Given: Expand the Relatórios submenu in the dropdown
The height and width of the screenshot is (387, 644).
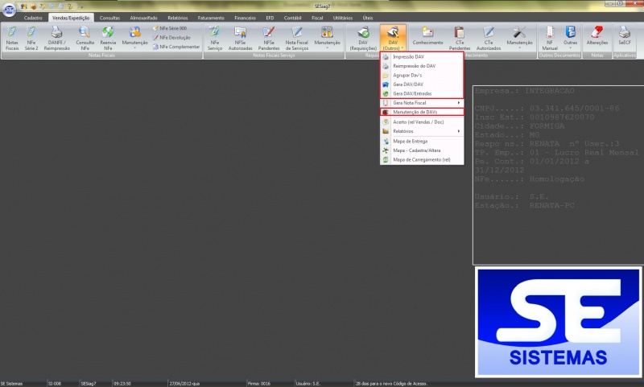Looking at the screenshot, I should [x=422, y=131].
